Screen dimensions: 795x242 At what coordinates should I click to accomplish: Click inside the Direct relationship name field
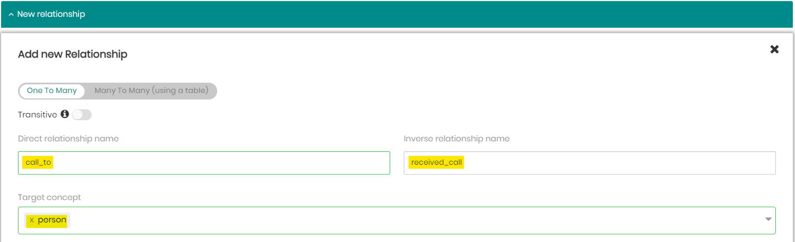(x=218, y=163)
